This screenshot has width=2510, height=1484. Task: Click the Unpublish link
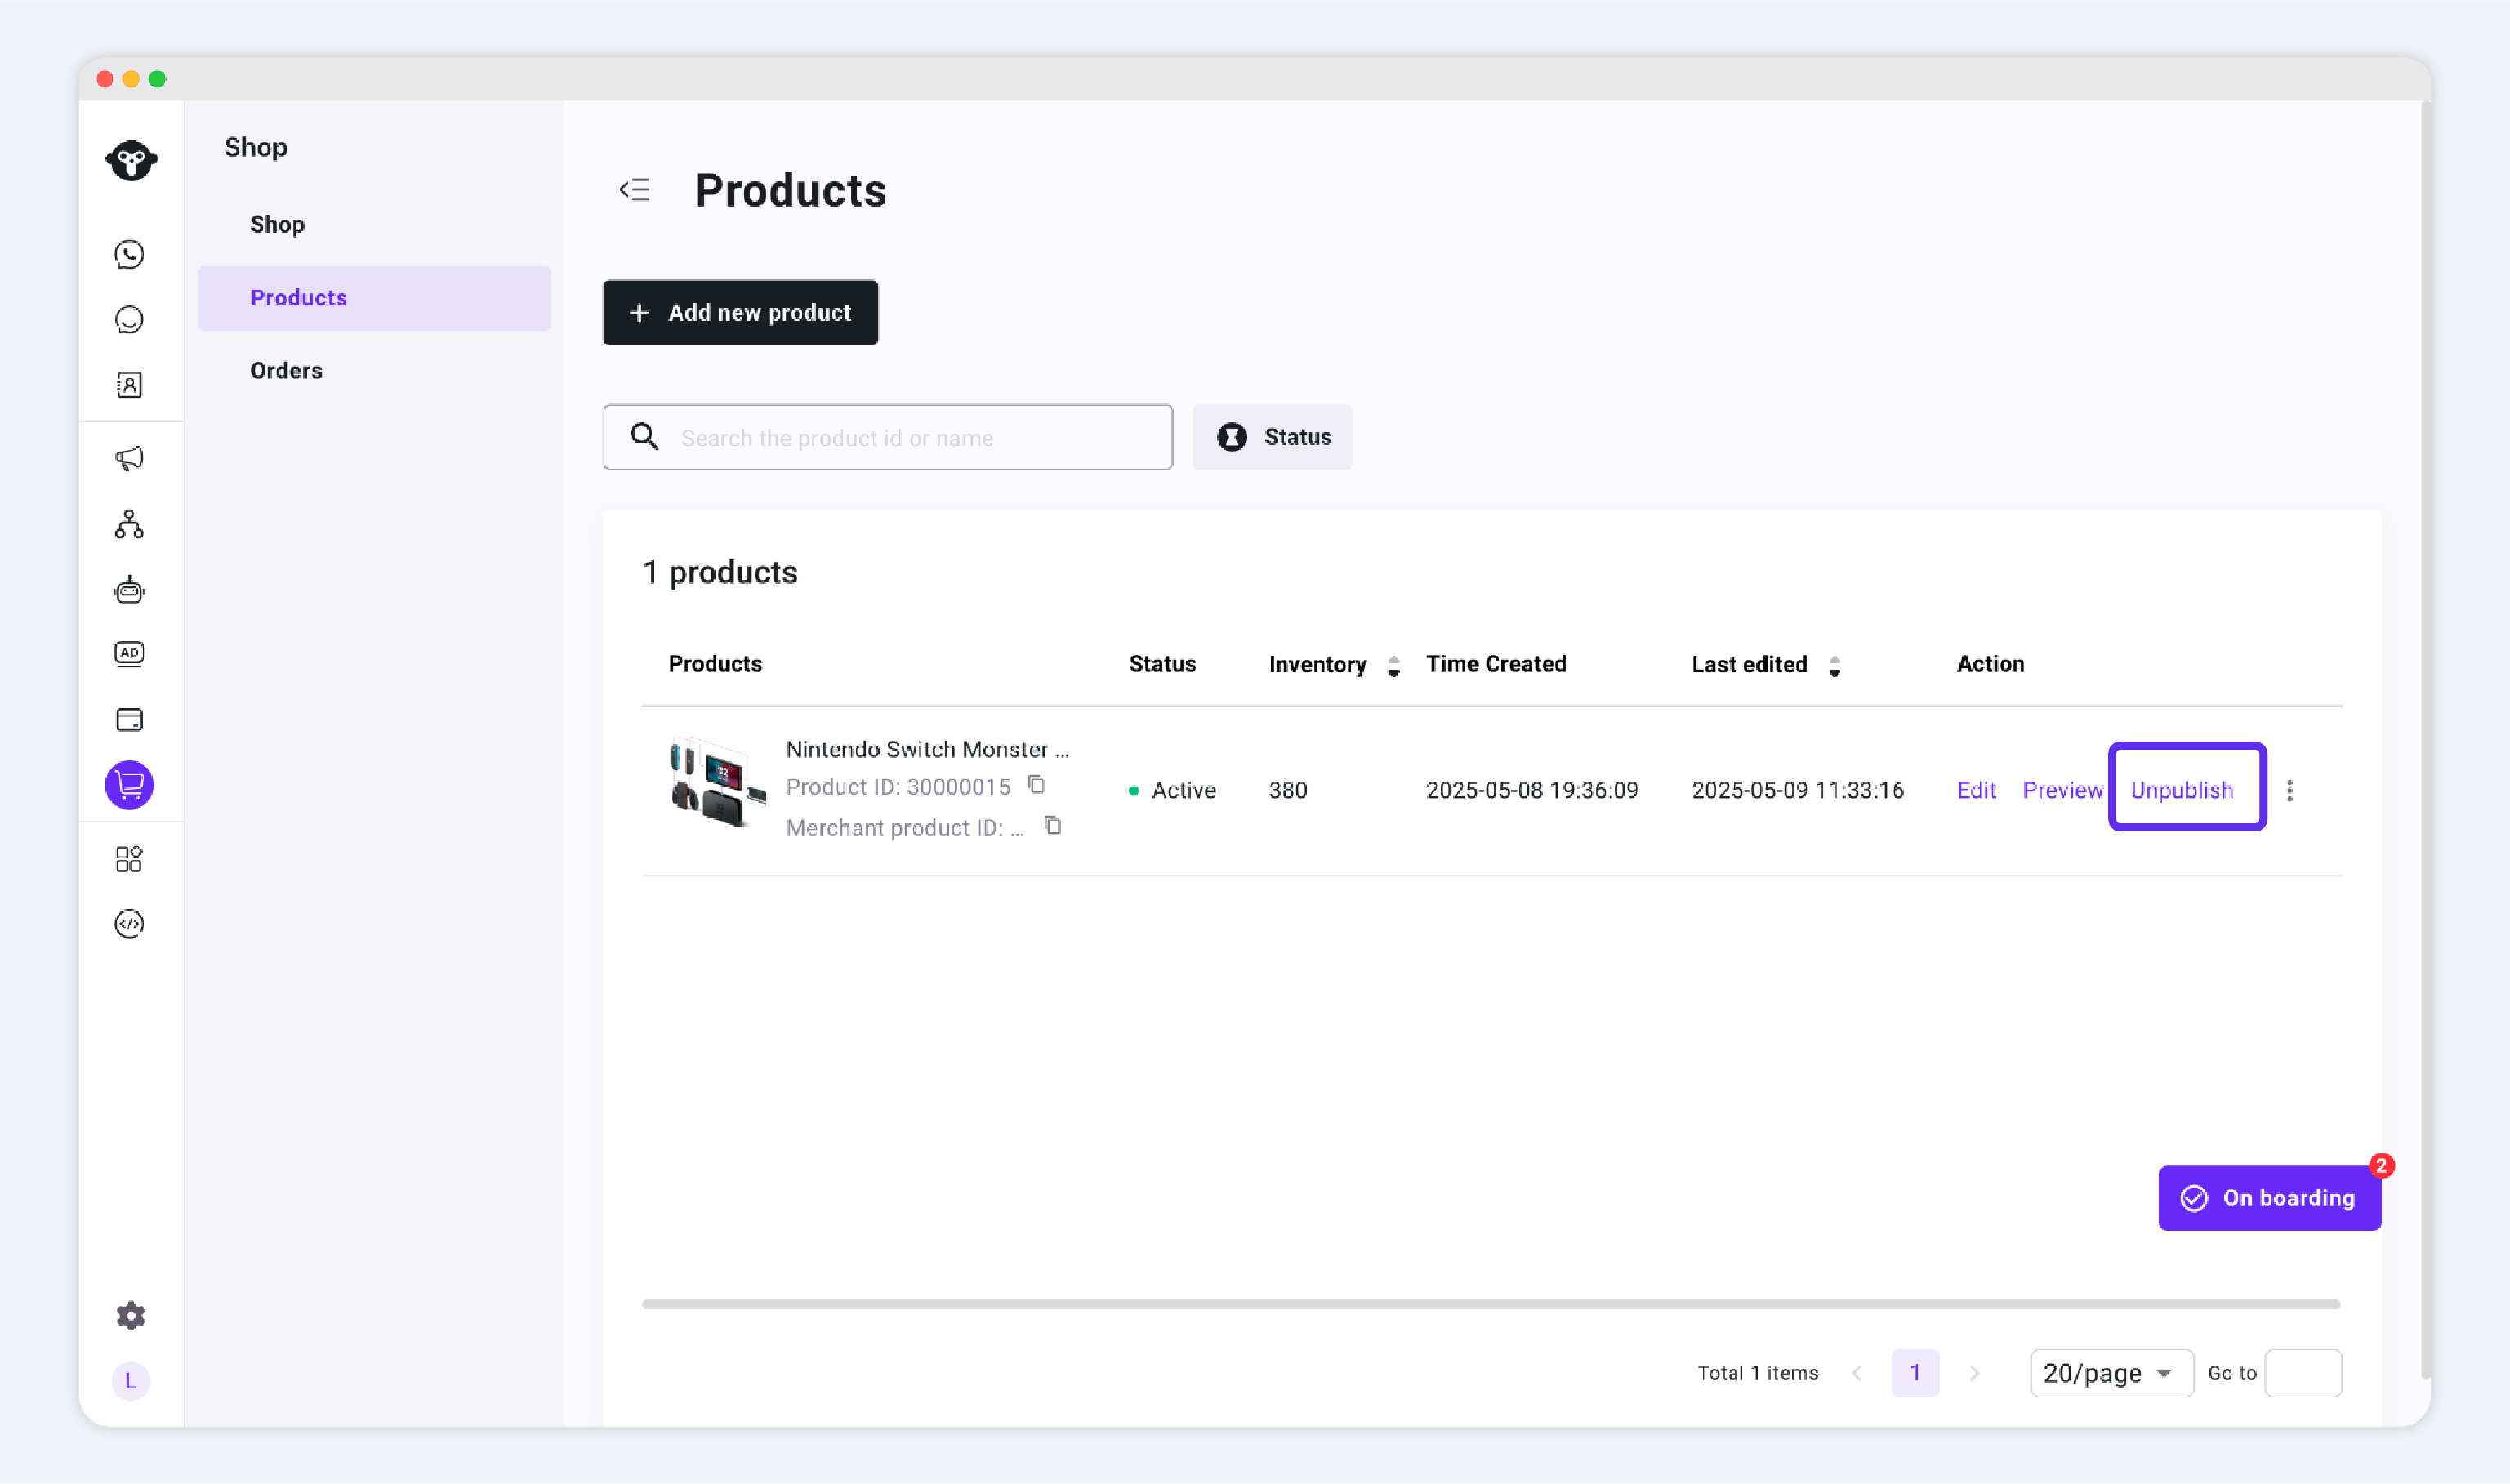click(2181, 790)
